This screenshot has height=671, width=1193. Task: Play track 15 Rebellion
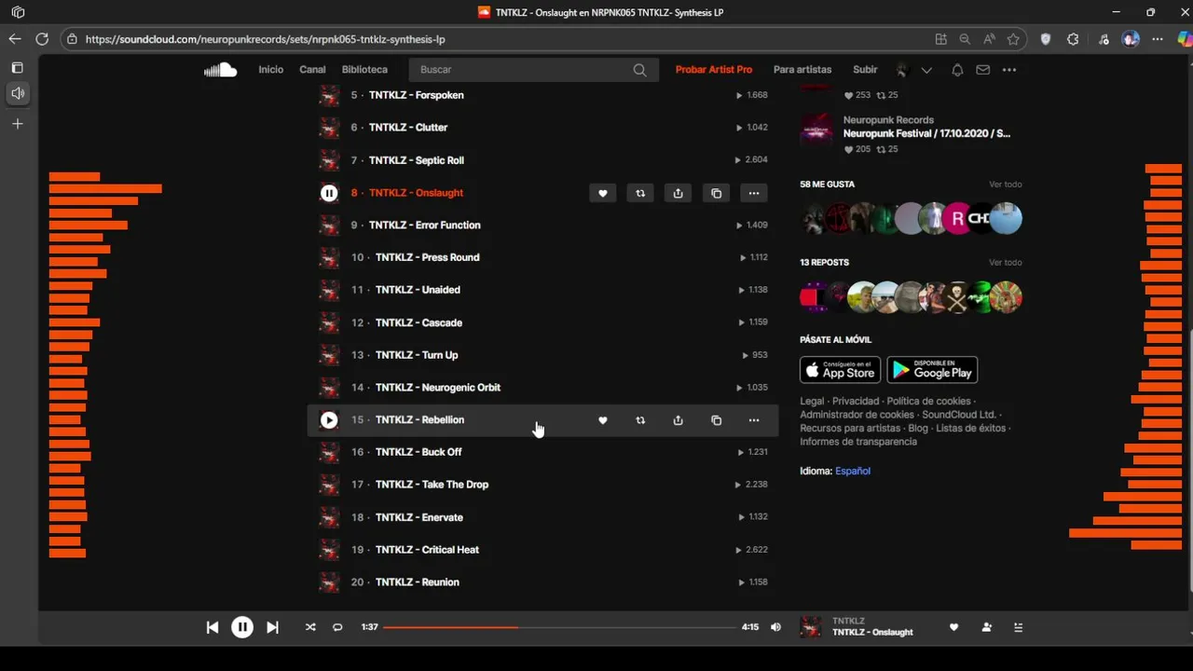point(329,420)
